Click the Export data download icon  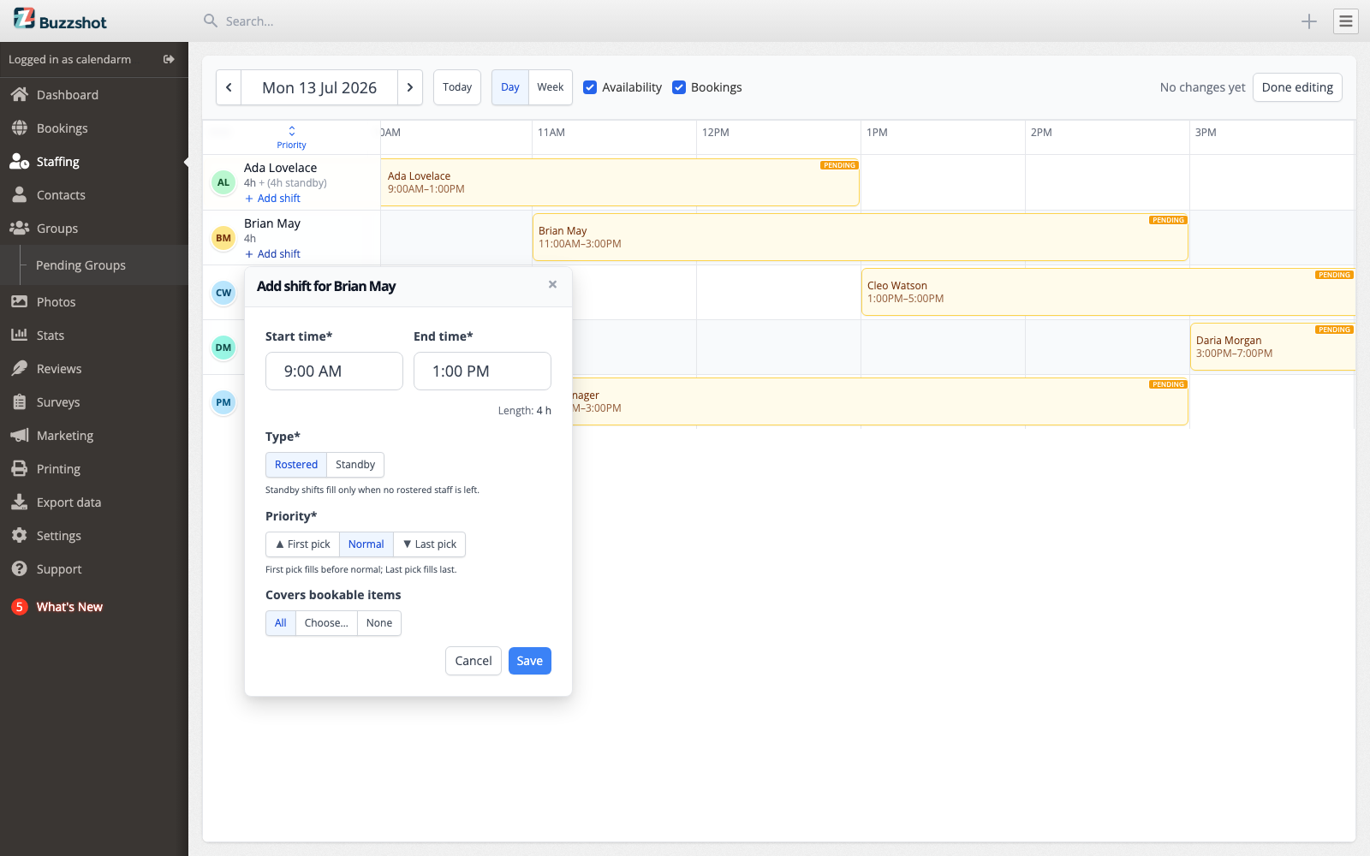[x=19, y=502]
